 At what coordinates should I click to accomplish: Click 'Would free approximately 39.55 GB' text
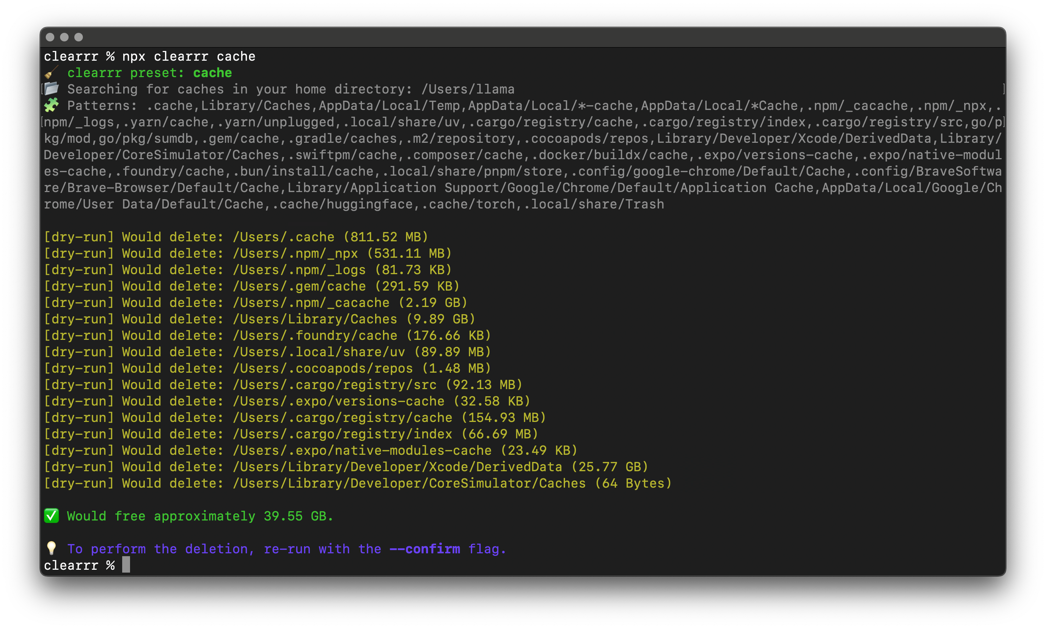tap(200, 516)
